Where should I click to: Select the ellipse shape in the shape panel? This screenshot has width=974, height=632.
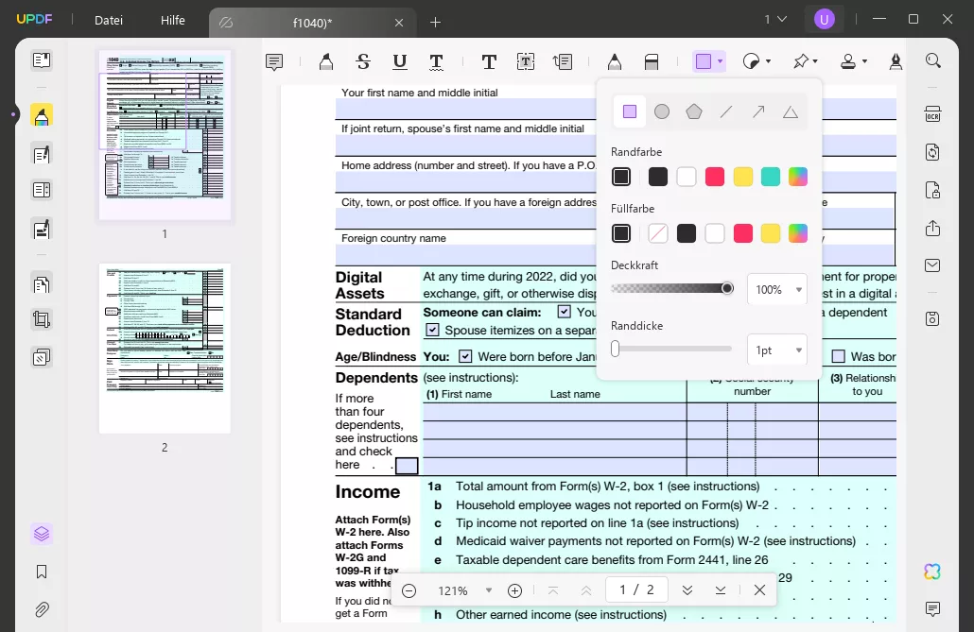tap(662, 111)
